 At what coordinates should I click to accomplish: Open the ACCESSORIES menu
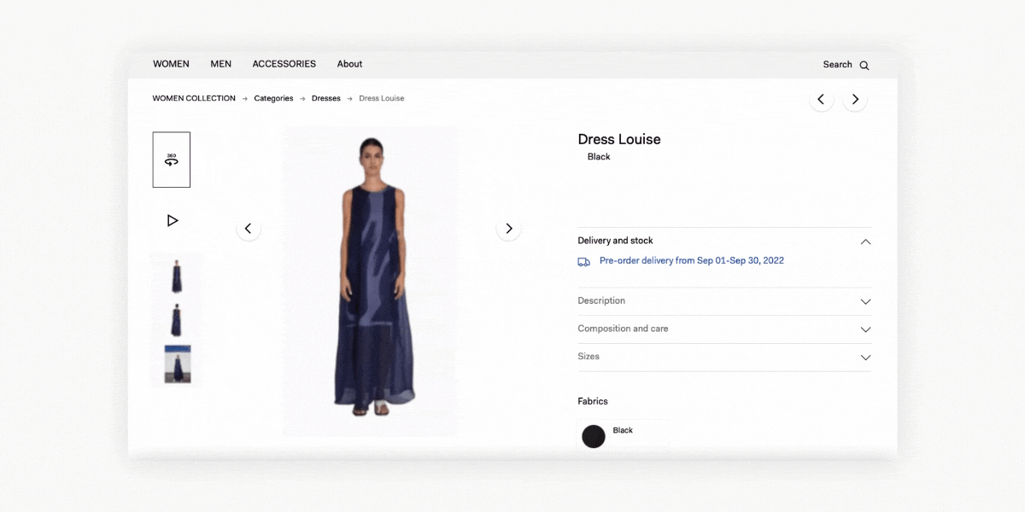click(284, 64)
